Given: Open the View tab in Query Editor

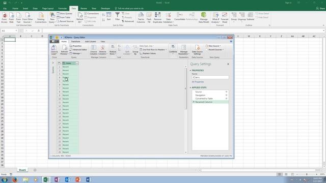Looking at the screenshot, I should tap(103, 42).
